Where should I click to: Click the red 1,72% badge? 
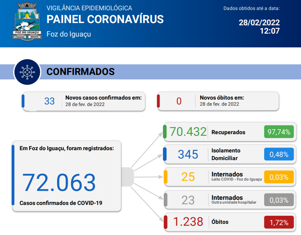(x=279, y=223)
